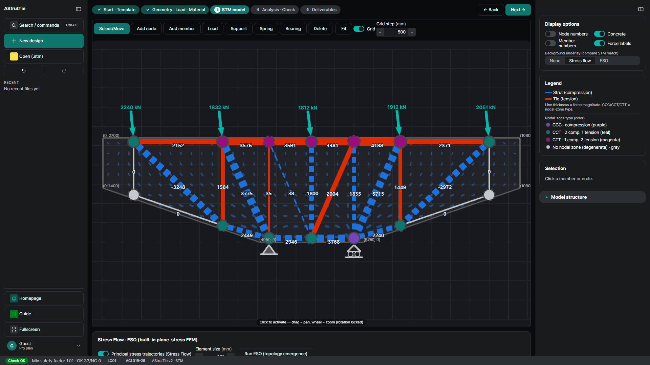Choose the Bearing tool
The width and height of the screenshot is (650, 365).
(x=293, y=29)
